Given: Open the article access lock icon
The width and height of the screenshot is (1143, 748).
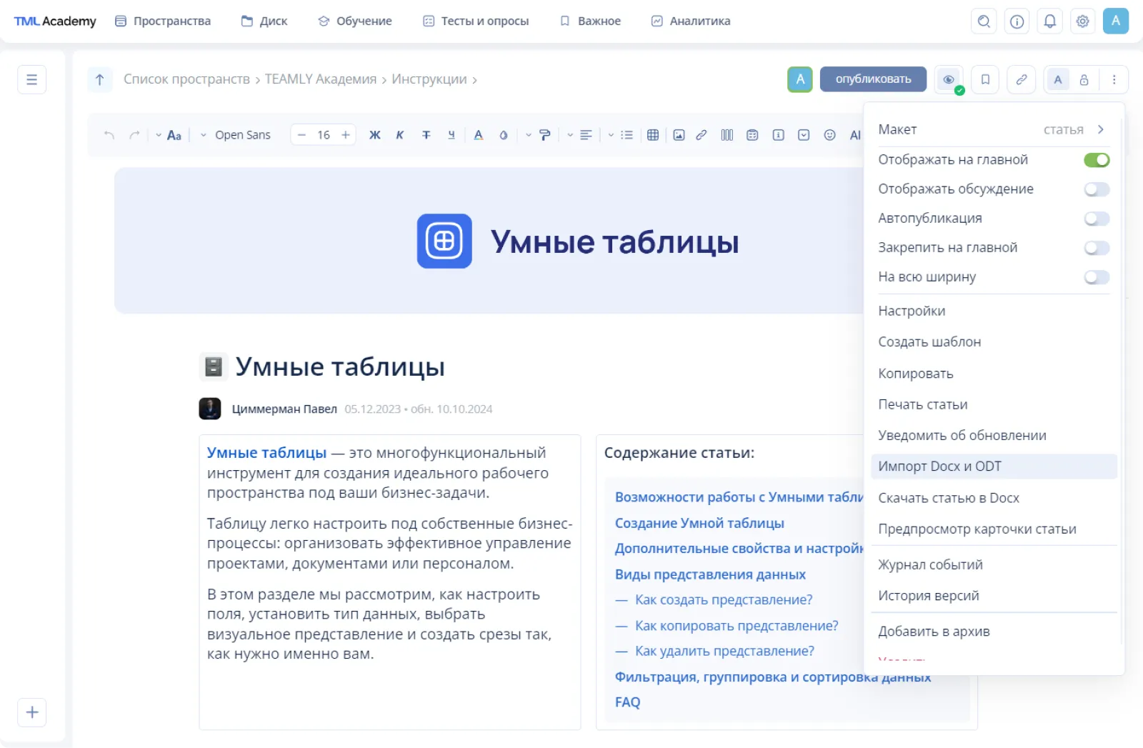Looking at the screenshot, I should (x=1084, y=80).
